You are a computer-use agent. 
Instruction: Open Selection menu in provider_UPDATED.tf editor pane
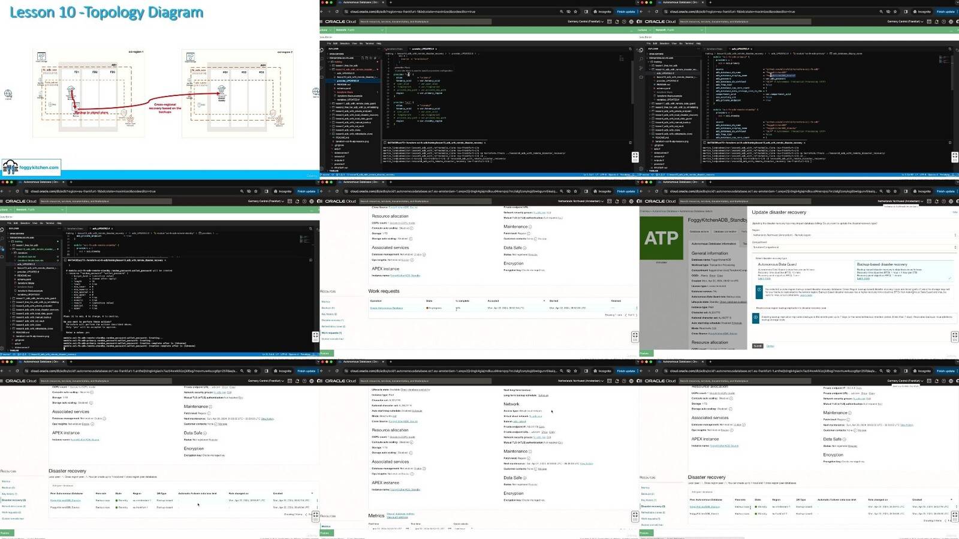tap(345, 43)
